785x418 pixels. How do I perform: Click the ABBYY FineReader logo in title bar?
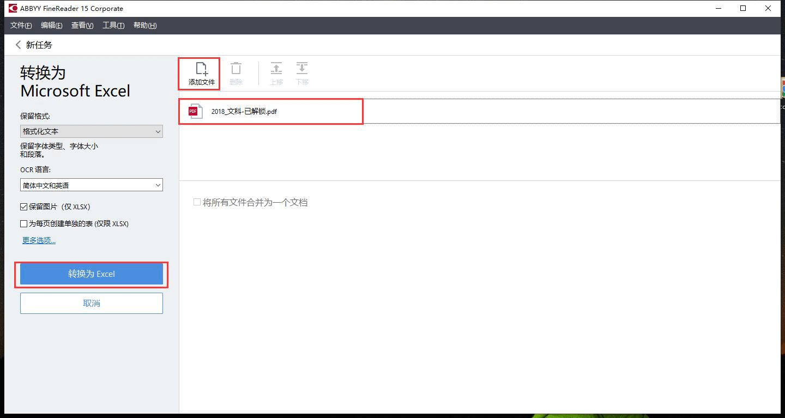click(13, 8)
